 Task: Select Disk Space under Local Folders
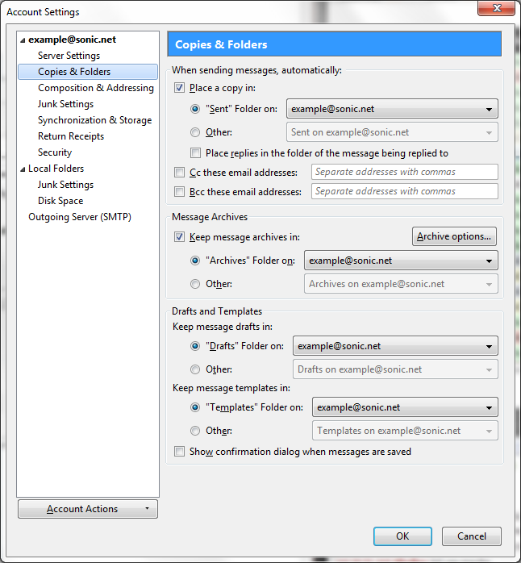pyautogui.click(x=60, y=201)
